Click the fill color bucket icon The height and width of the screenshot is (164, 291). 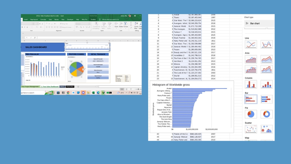click(x=37, y=27)
